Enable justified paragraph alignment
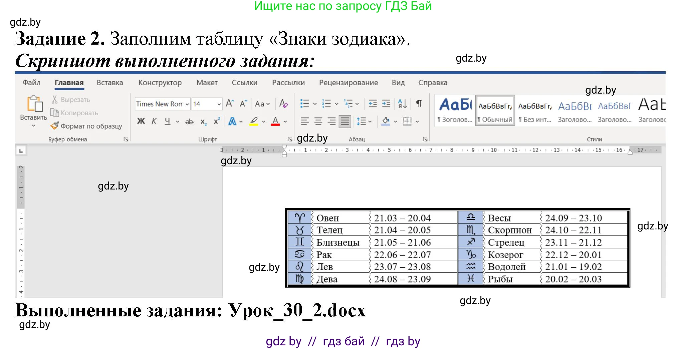687x349 pixels. [345, 121]
